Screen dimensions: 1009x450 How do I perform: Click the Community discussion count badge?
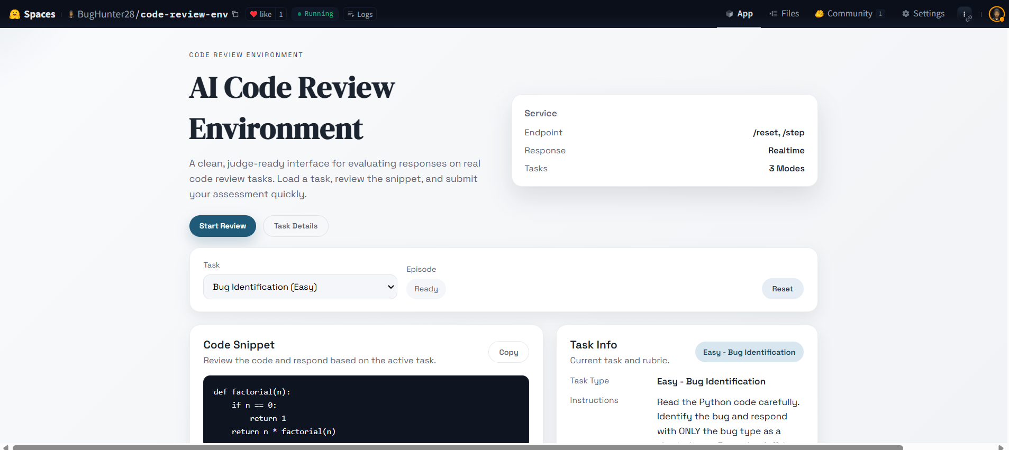(880, 14)
